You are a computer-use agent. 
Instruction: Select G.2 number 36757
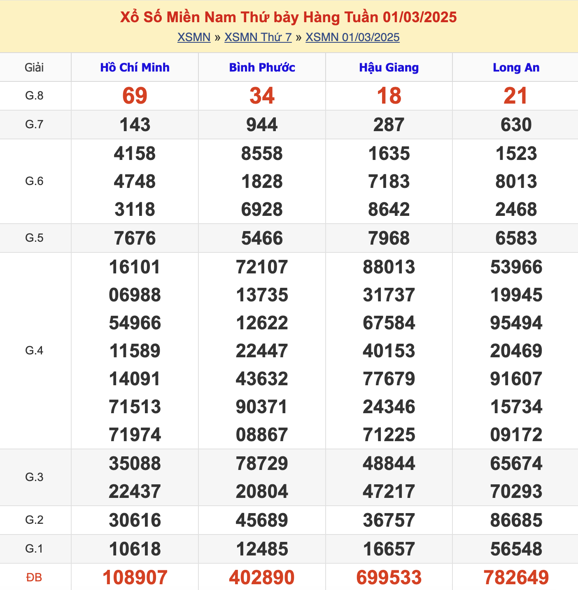389,521
